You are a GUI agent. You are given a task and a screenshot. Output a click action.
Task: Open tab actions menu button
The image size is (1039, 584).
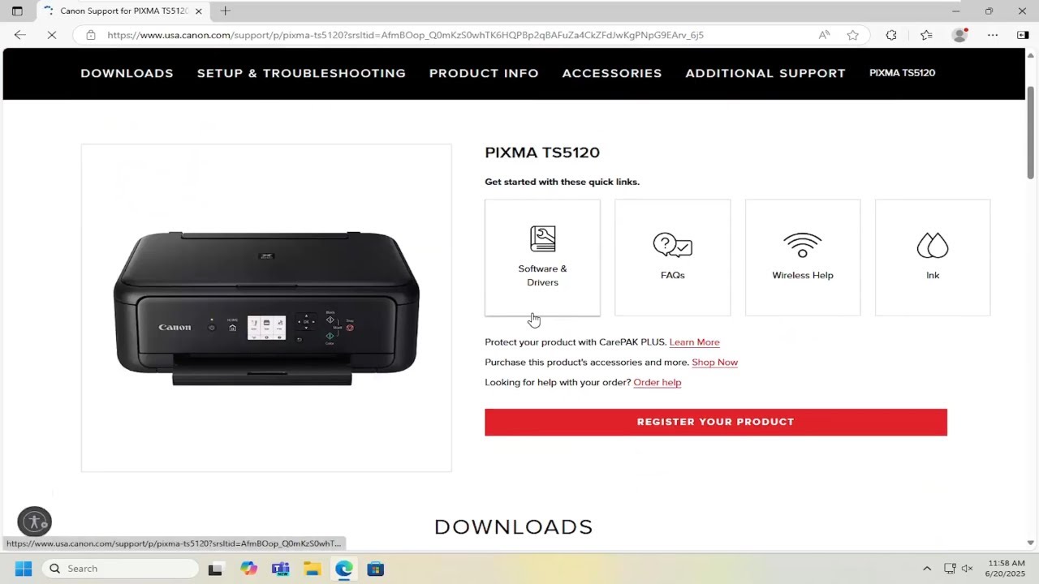[x=17, y=11]
